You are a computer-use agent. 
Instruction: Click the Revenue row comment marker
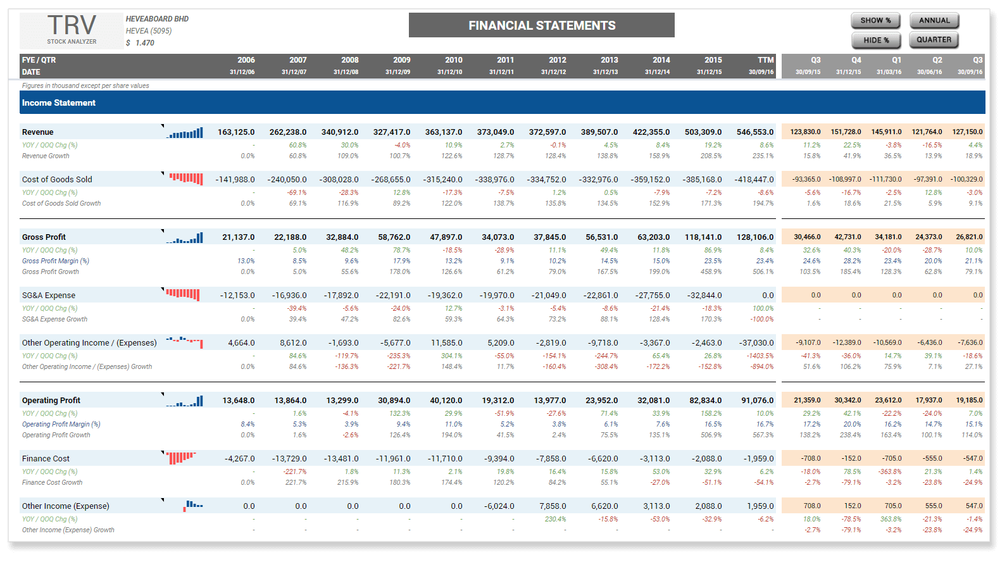(163, 125)
